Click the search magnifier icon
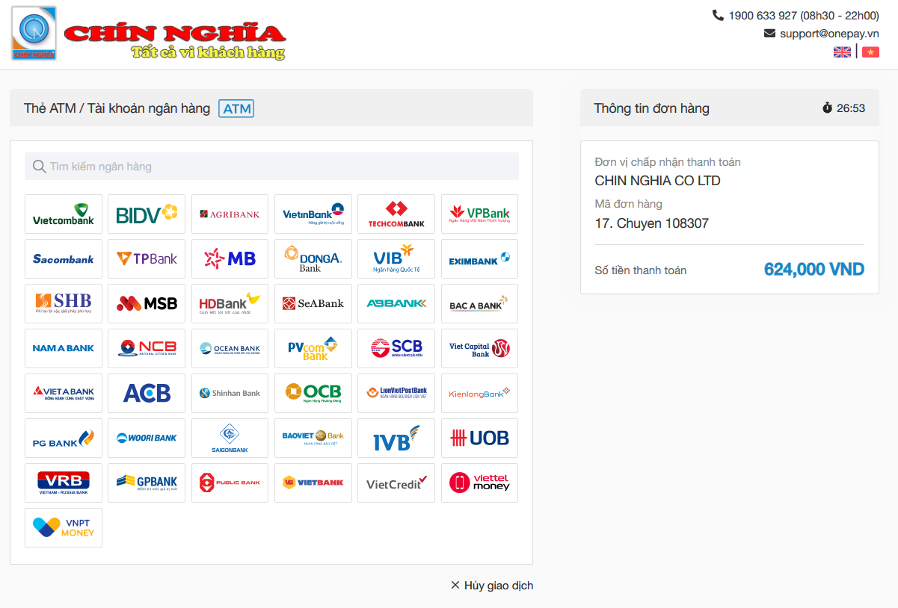 coord(39,167)
